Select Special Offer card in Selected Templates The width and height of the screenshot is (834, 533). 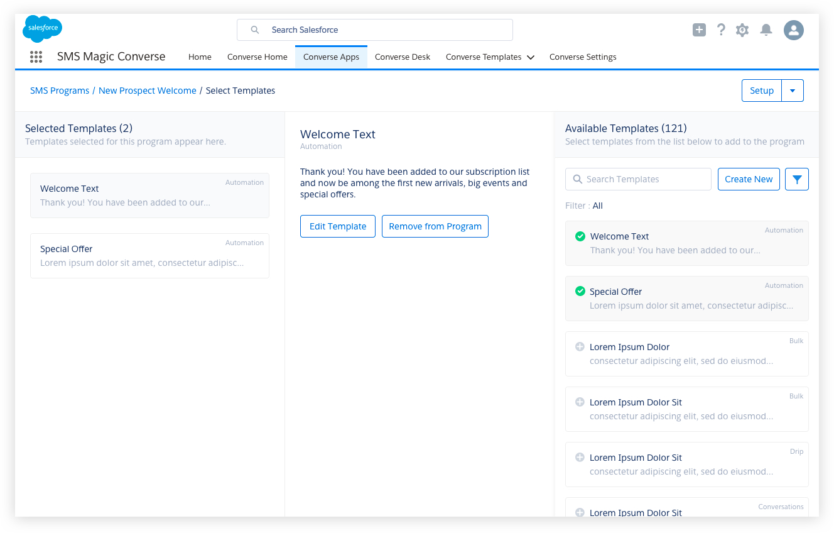pyautogui.click(x=149, y=256)
